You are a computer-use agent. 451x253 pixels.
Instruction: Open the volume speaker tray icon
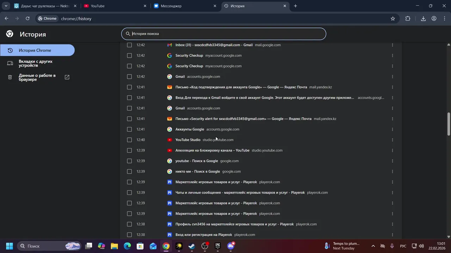421,246
